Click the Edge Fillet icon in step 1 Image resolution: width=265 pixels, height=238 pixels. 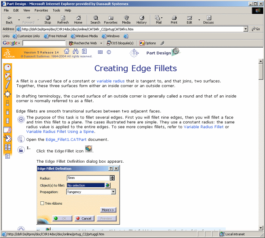[89, 149]
